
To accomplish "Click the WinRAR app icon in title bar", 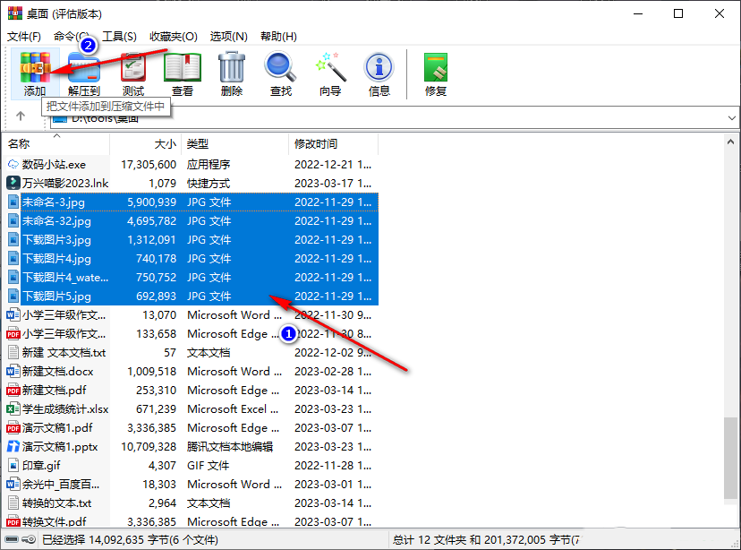I will pos(14,13).
